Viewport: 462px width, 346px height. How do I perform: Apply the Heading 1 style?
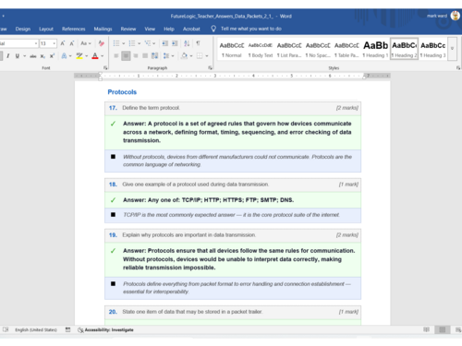click(375, 49)
